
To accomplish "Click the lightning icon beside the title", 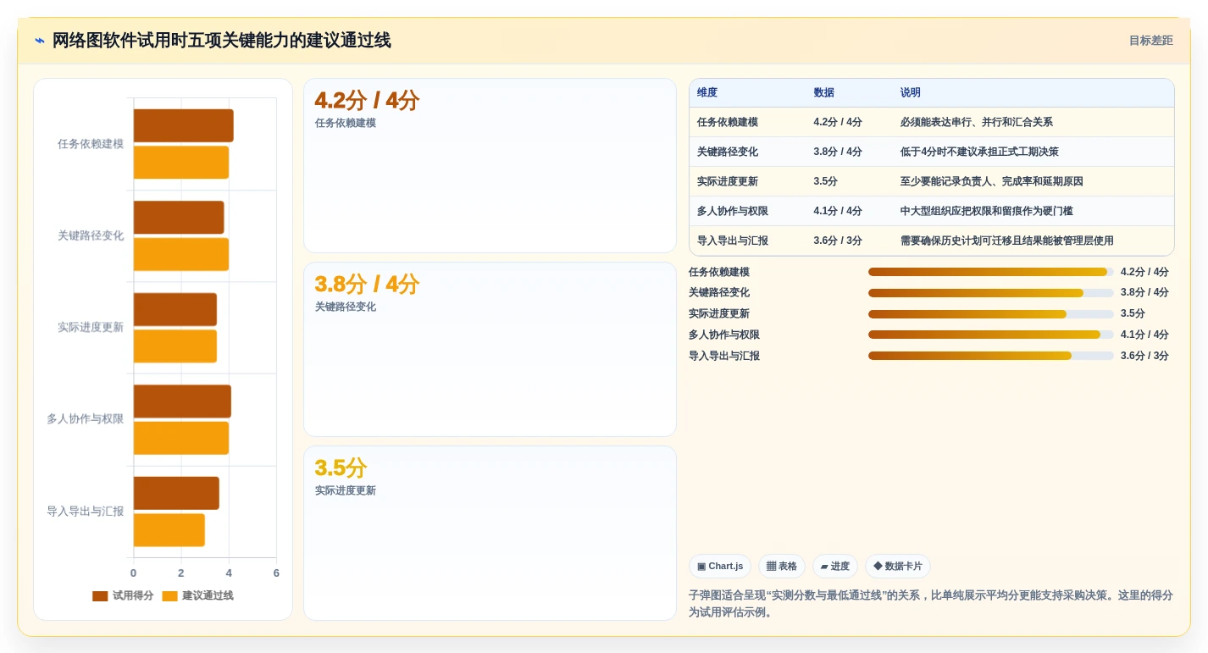I will click(x=40, y=41).
